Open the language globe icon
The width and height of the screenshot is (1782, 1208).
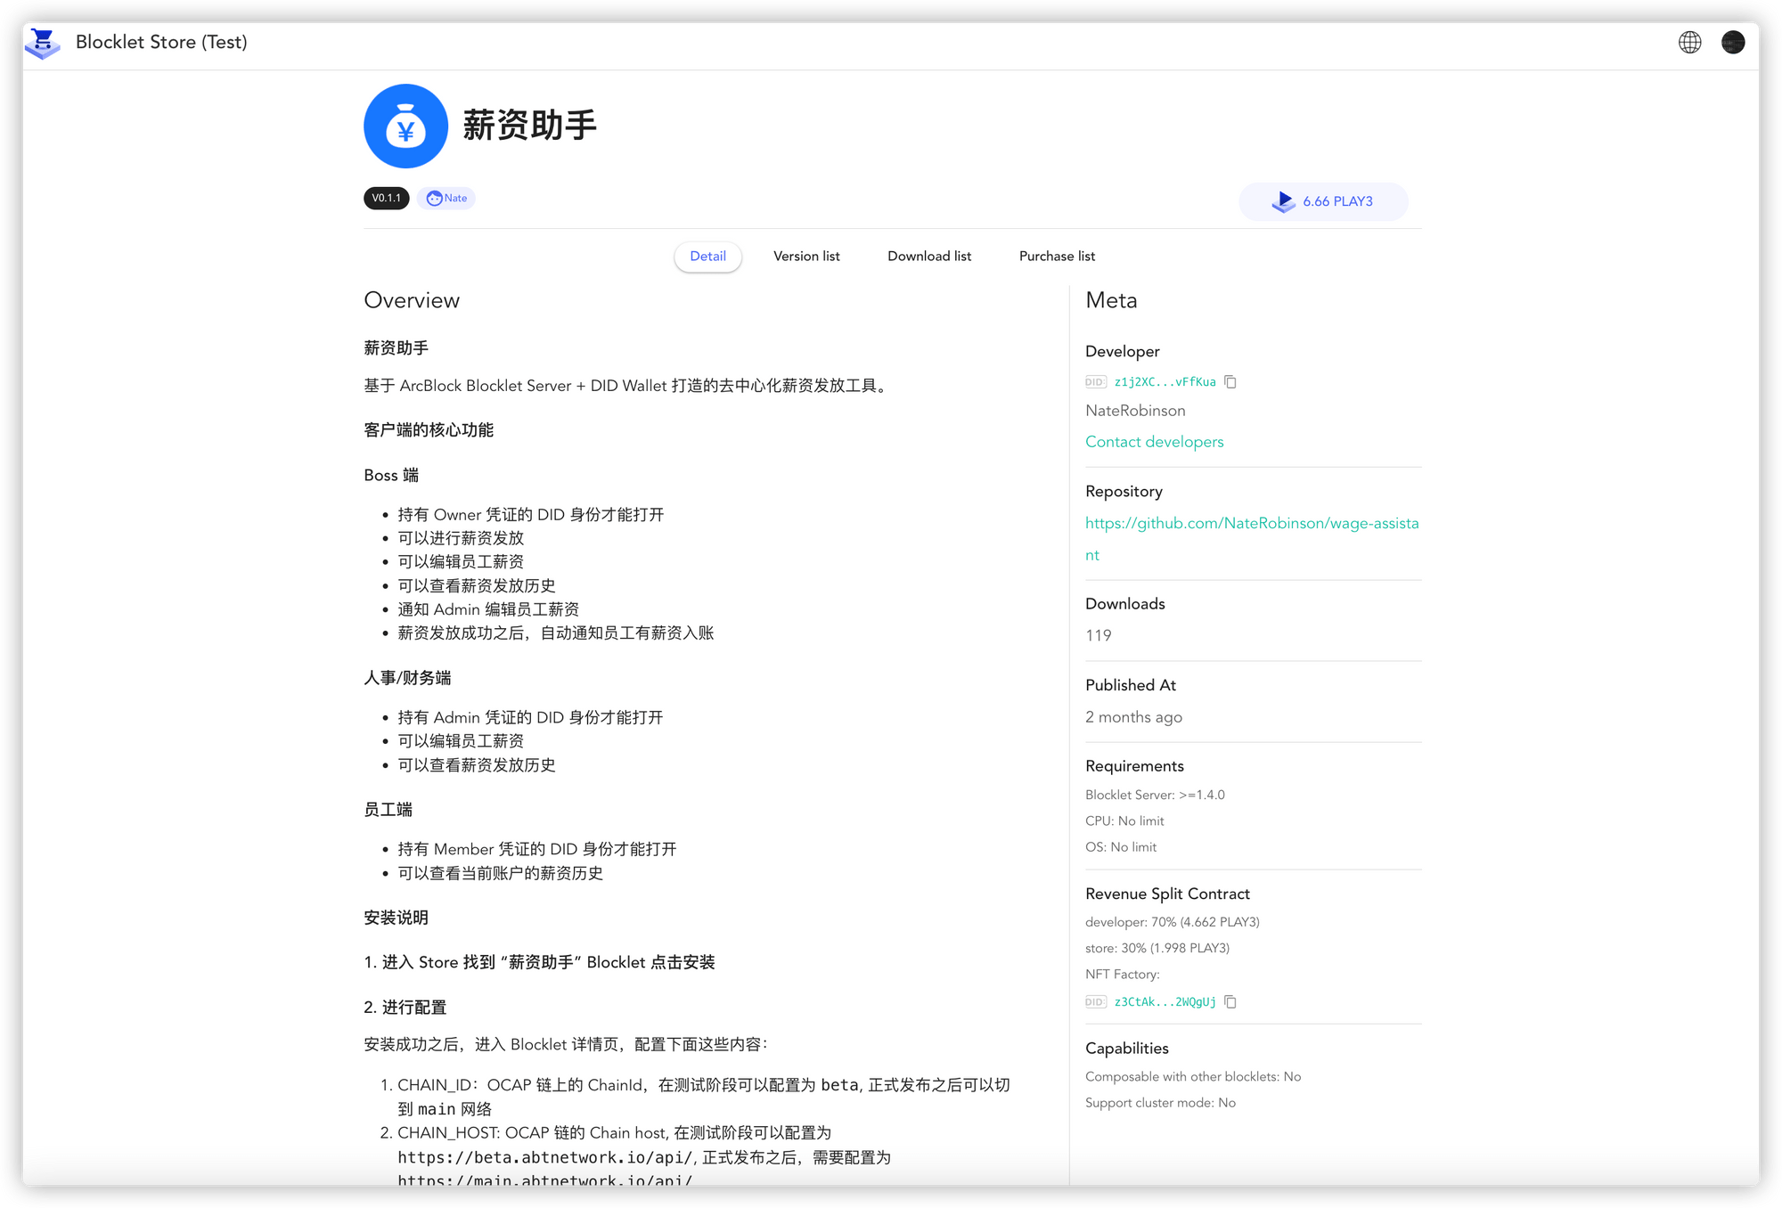[1689, 42]
